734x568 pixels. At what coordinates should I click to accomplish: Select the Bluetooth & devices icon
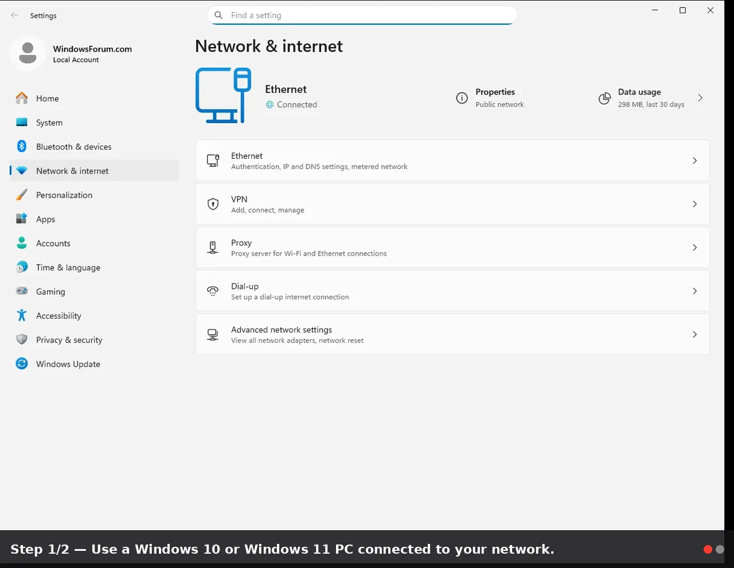(x=22, y=147)
